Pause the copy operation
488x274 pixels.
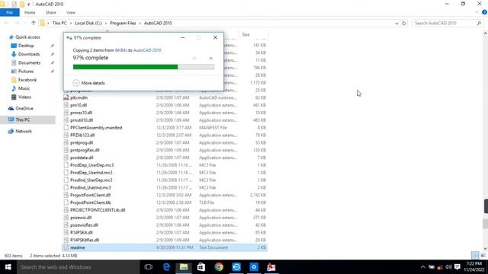194,58
